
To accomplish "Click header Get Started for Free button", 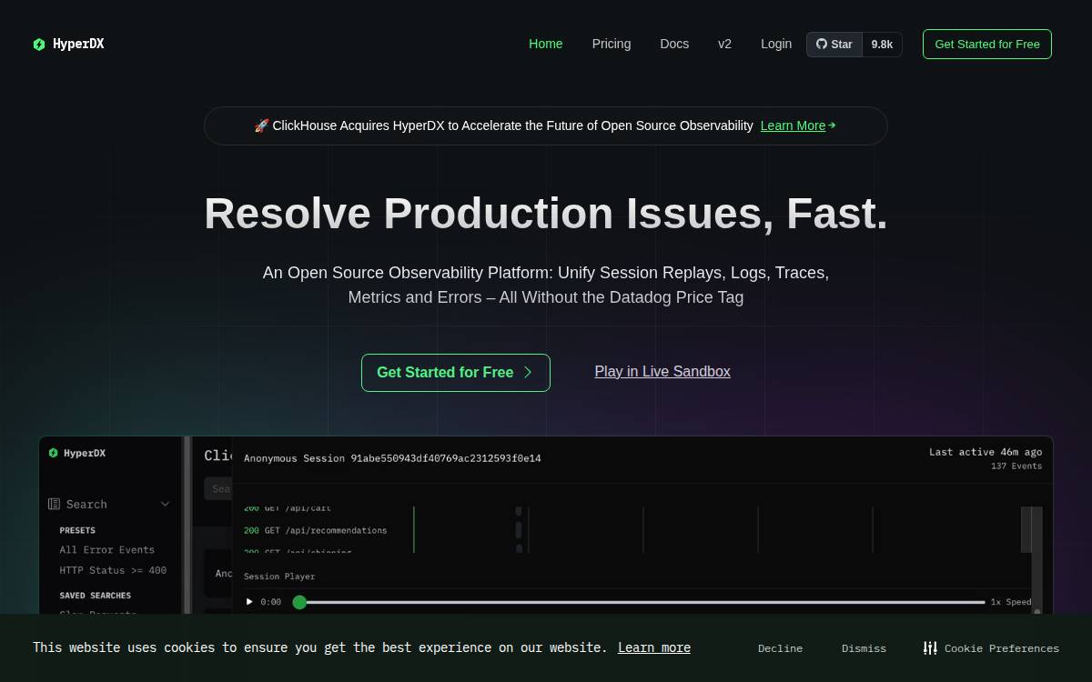I will (987, 44).
